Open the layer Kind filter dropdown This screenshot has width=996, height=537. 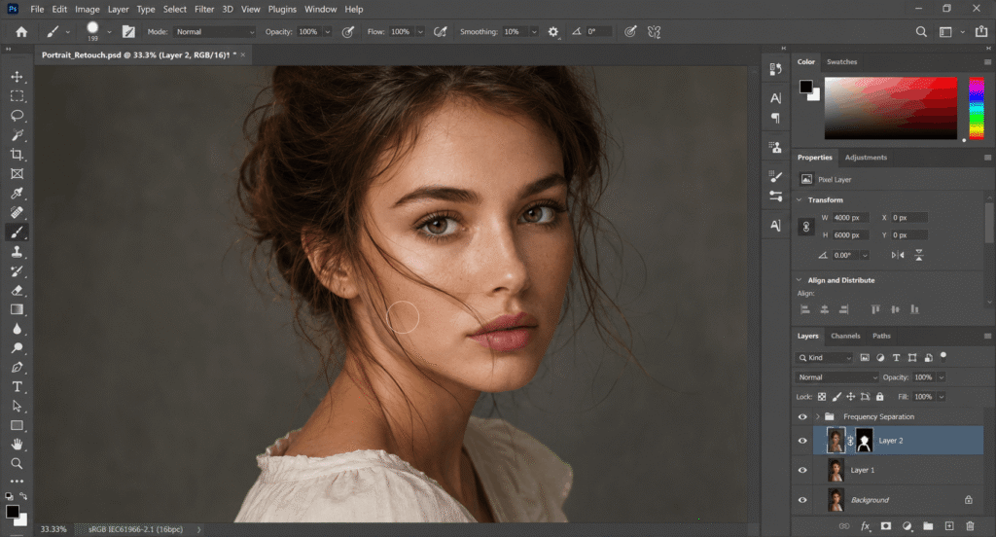point(825,358)
